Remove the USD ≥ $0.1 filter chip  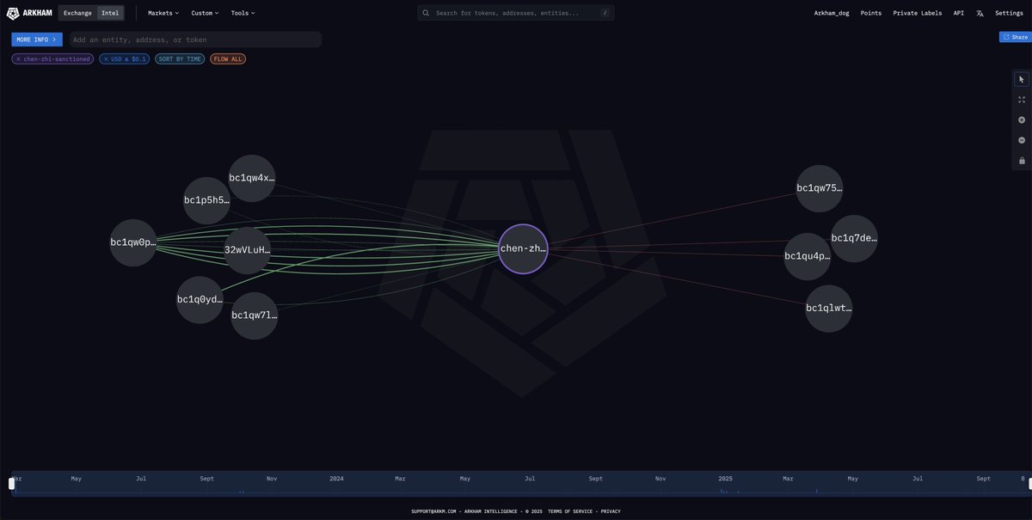tap(106, 59)
